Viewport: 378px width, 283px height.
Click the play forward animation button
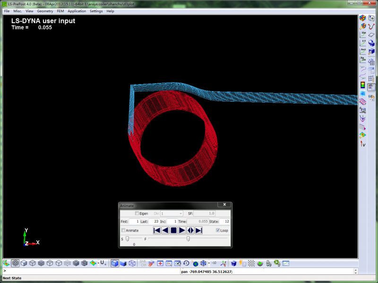click(182, 230)
